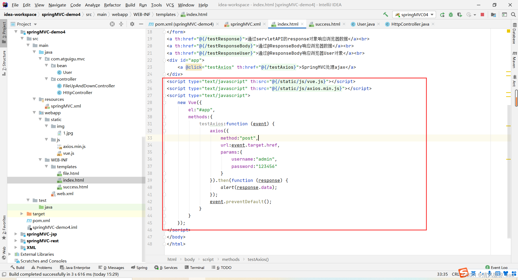The width and height of the screenshot is (518, 280).
Task: Open the Database tool window
Action: coord(514,34)
